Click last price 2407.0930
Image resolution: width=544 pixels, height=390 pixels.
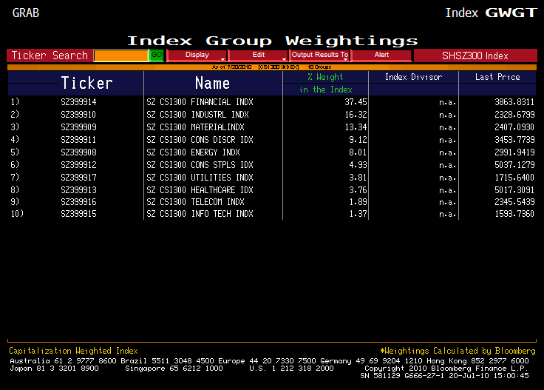click(514, 127)
